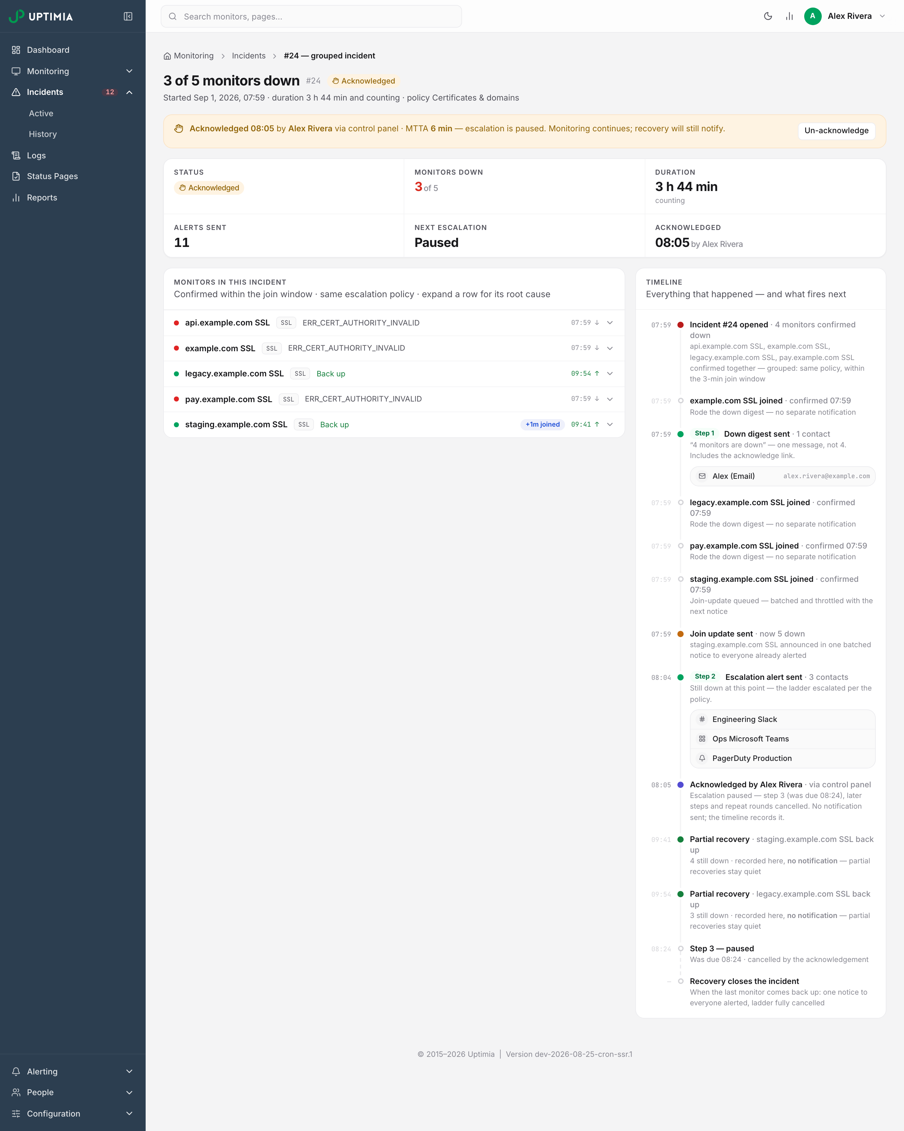Follow the Incidents breadcrumb link

pyautogui.click(x=248, y=56)
